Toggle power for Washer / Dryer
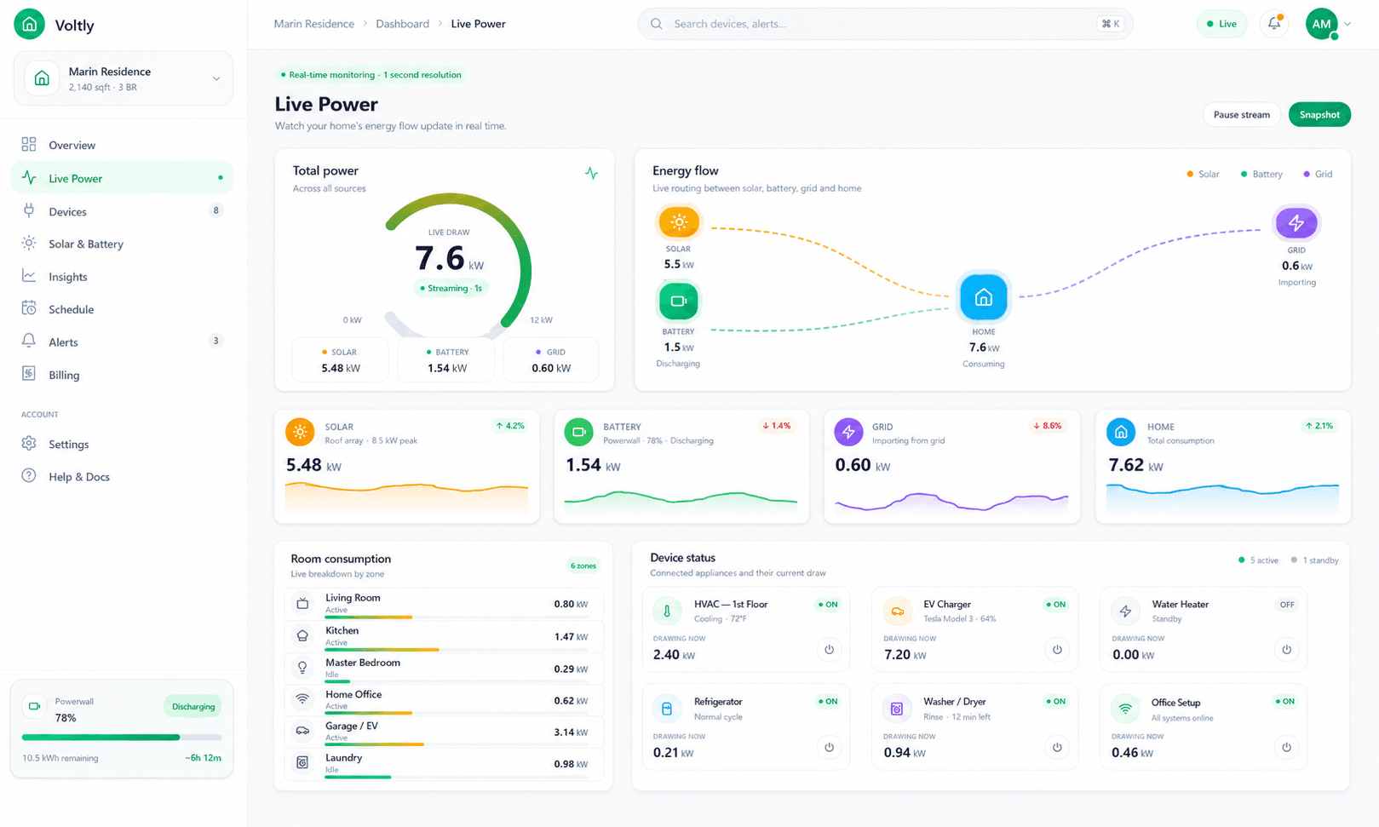This screenshot has width=1379, height=827. 1057,748
